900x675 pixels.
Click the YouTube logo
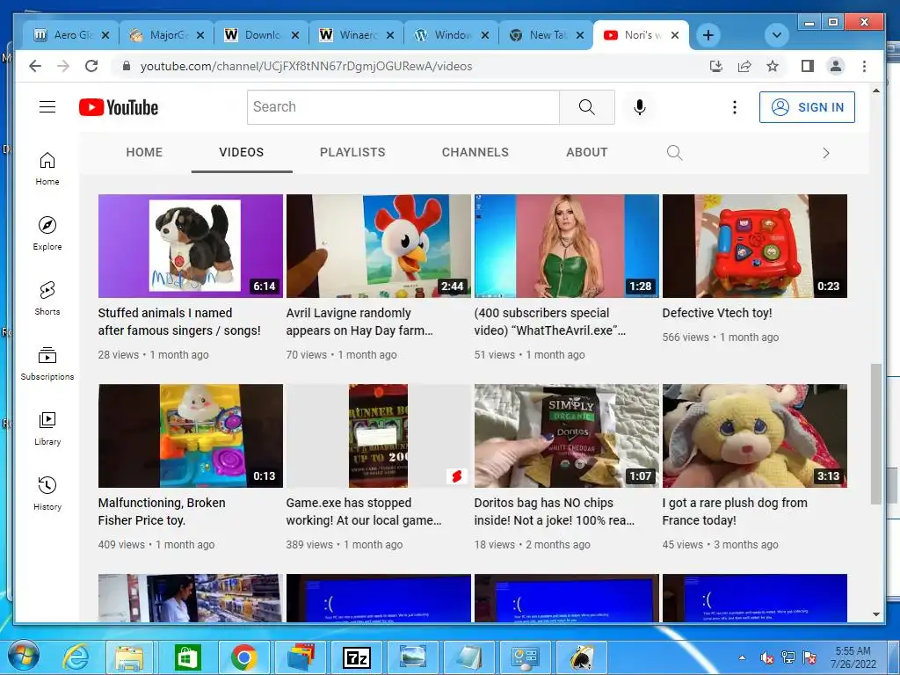click(x=119, y=107)
